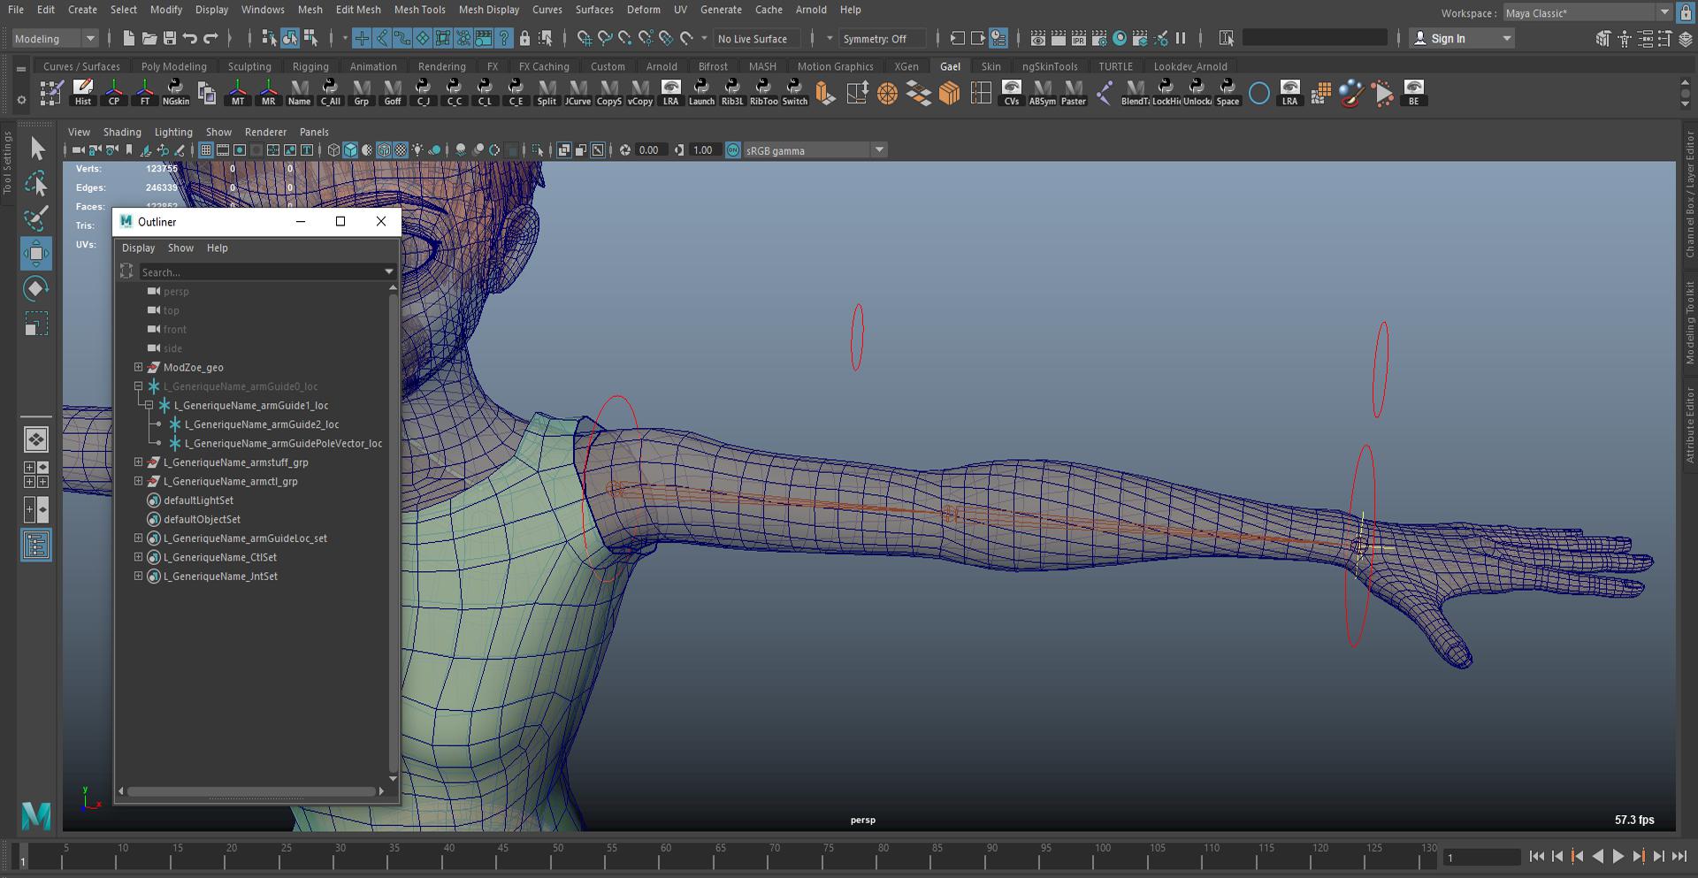Image resolution: width=1698 pixels, height=878 pixels.
Task: Expand the ModZoe_geo node
Action: point(138,367)
